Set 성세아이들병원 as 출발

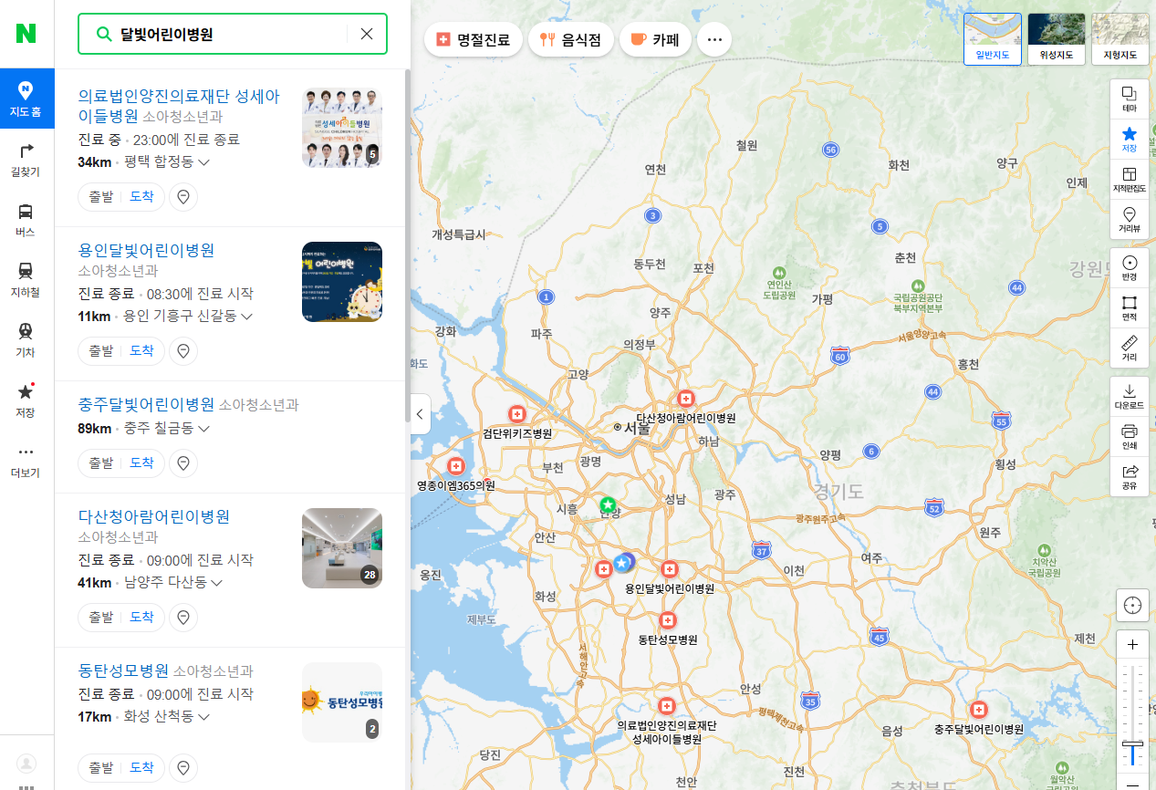[x=100, y=196]
